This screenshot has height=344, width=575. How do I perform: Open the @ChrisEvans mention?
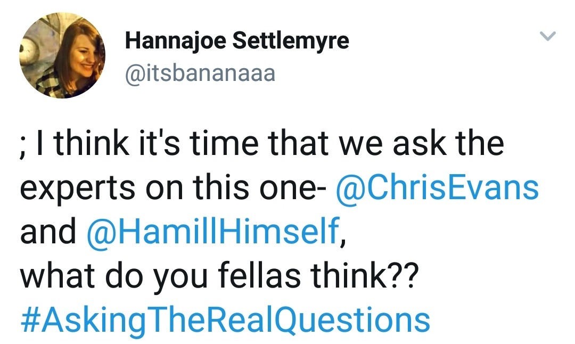pyautogui.click(x=437, y=189)
